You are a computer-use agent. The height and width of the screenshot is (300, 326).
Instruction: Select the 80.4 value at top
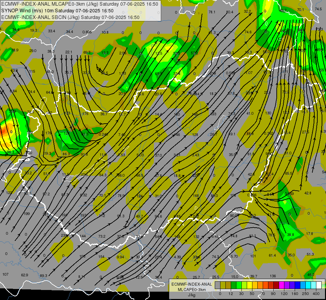pyautogui.click(x=229, y=12)
